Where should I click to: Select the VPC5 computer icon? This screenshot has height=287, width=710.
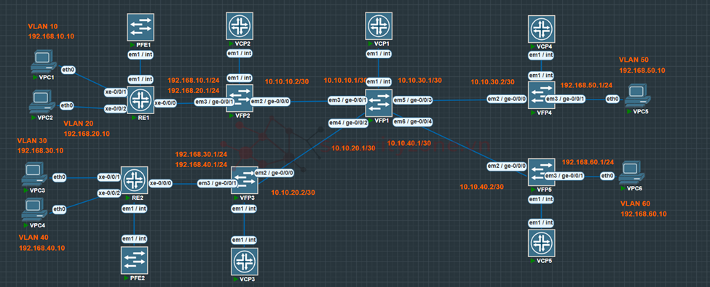(x=638, y=96)
